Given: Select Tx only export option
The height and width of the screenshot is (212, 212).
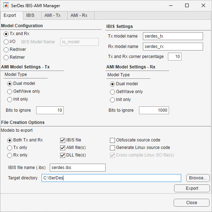Looking at the screenshot, I should [10, 148].
